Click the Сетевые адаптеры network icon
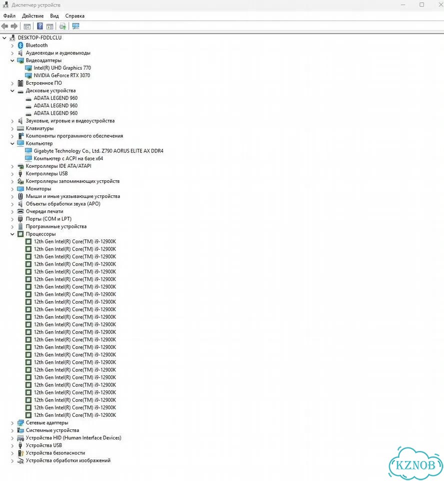This screenshot has width=444, height=481. click(20, 423)
